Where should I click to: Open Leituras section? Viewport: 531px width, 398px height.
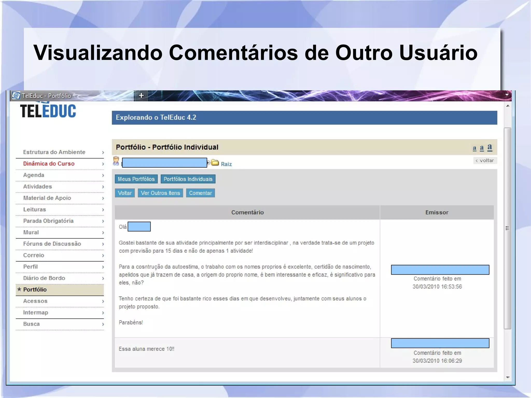click(x=34, y=209)
